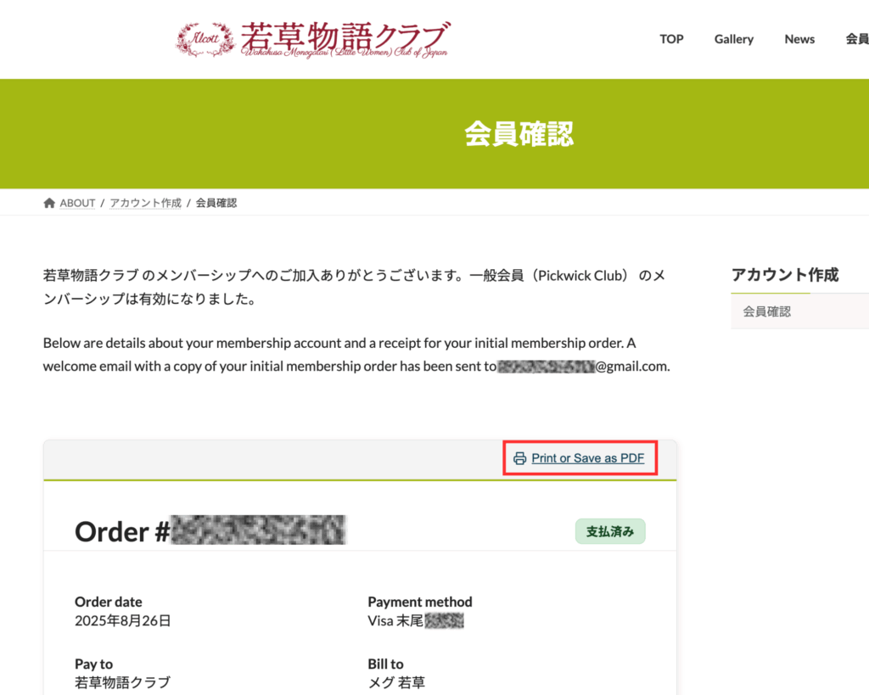Open the Print or Save as PDF link
The width and height of the screenshot is (869, 695).
(587, 458)
